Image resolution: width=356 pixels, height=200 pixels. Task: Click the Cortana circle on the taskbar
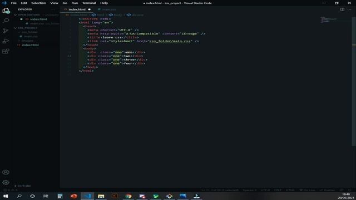[32, 196]
